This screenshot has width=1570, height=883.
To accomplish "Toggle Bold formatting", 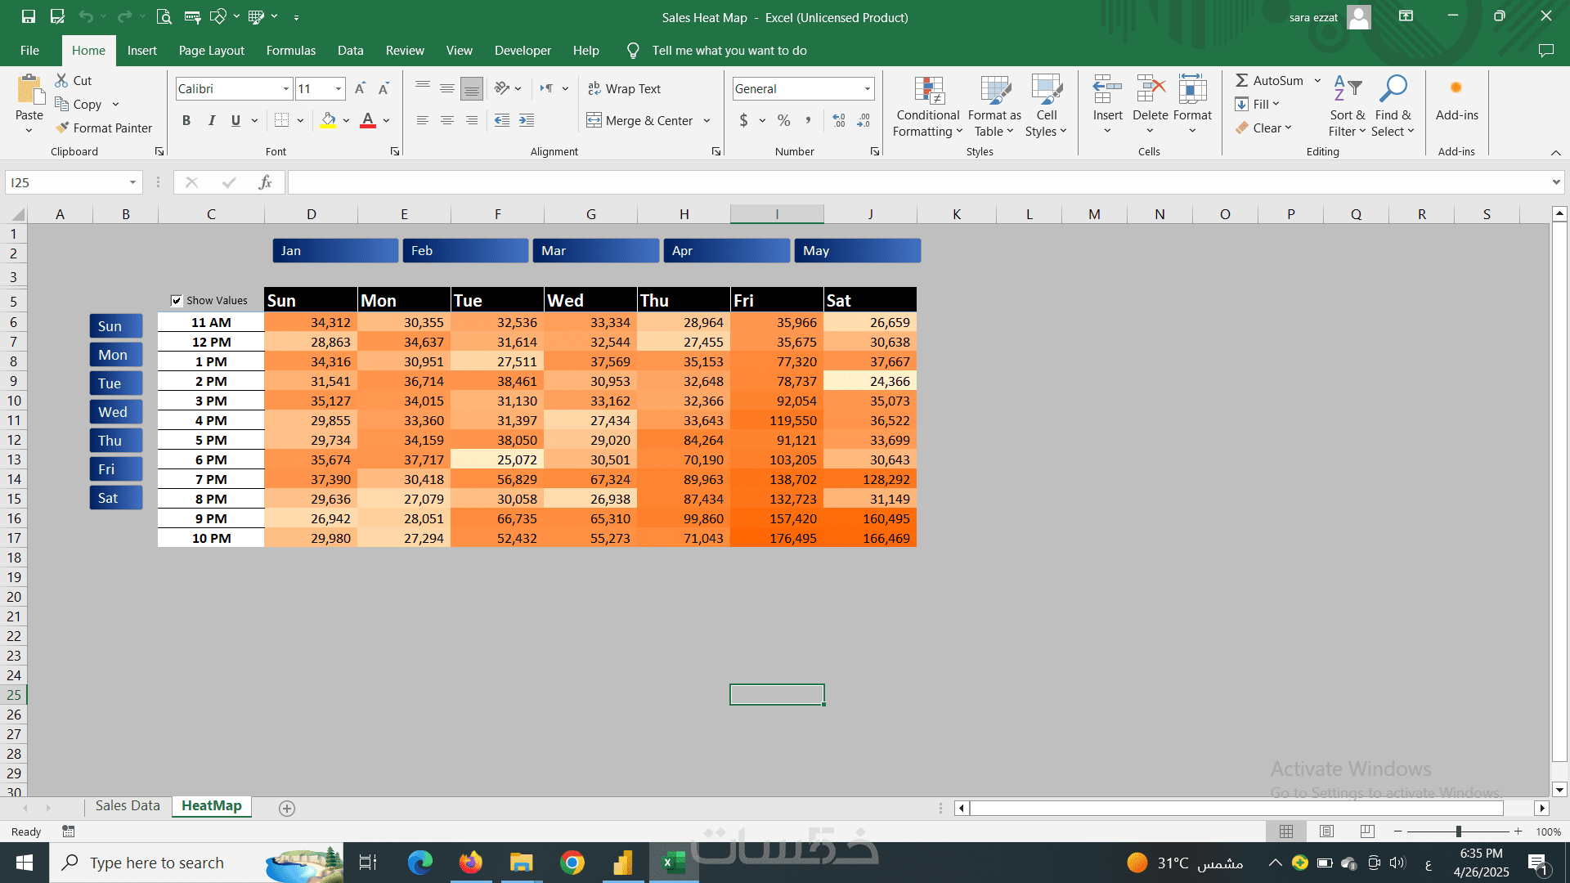I will 186,120.
